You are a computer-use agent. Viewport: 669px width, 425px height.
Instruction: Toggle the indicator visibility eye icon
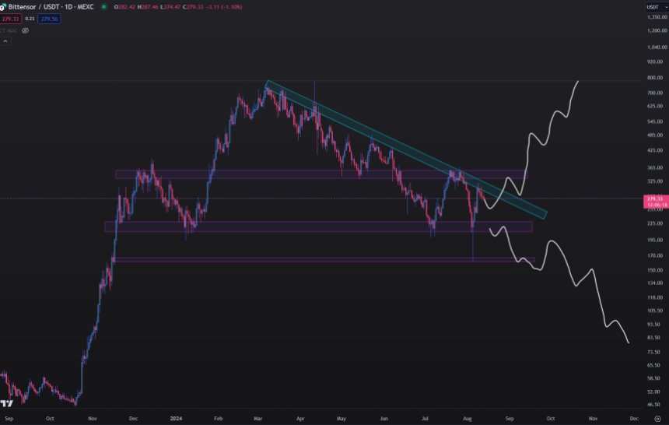25,30
